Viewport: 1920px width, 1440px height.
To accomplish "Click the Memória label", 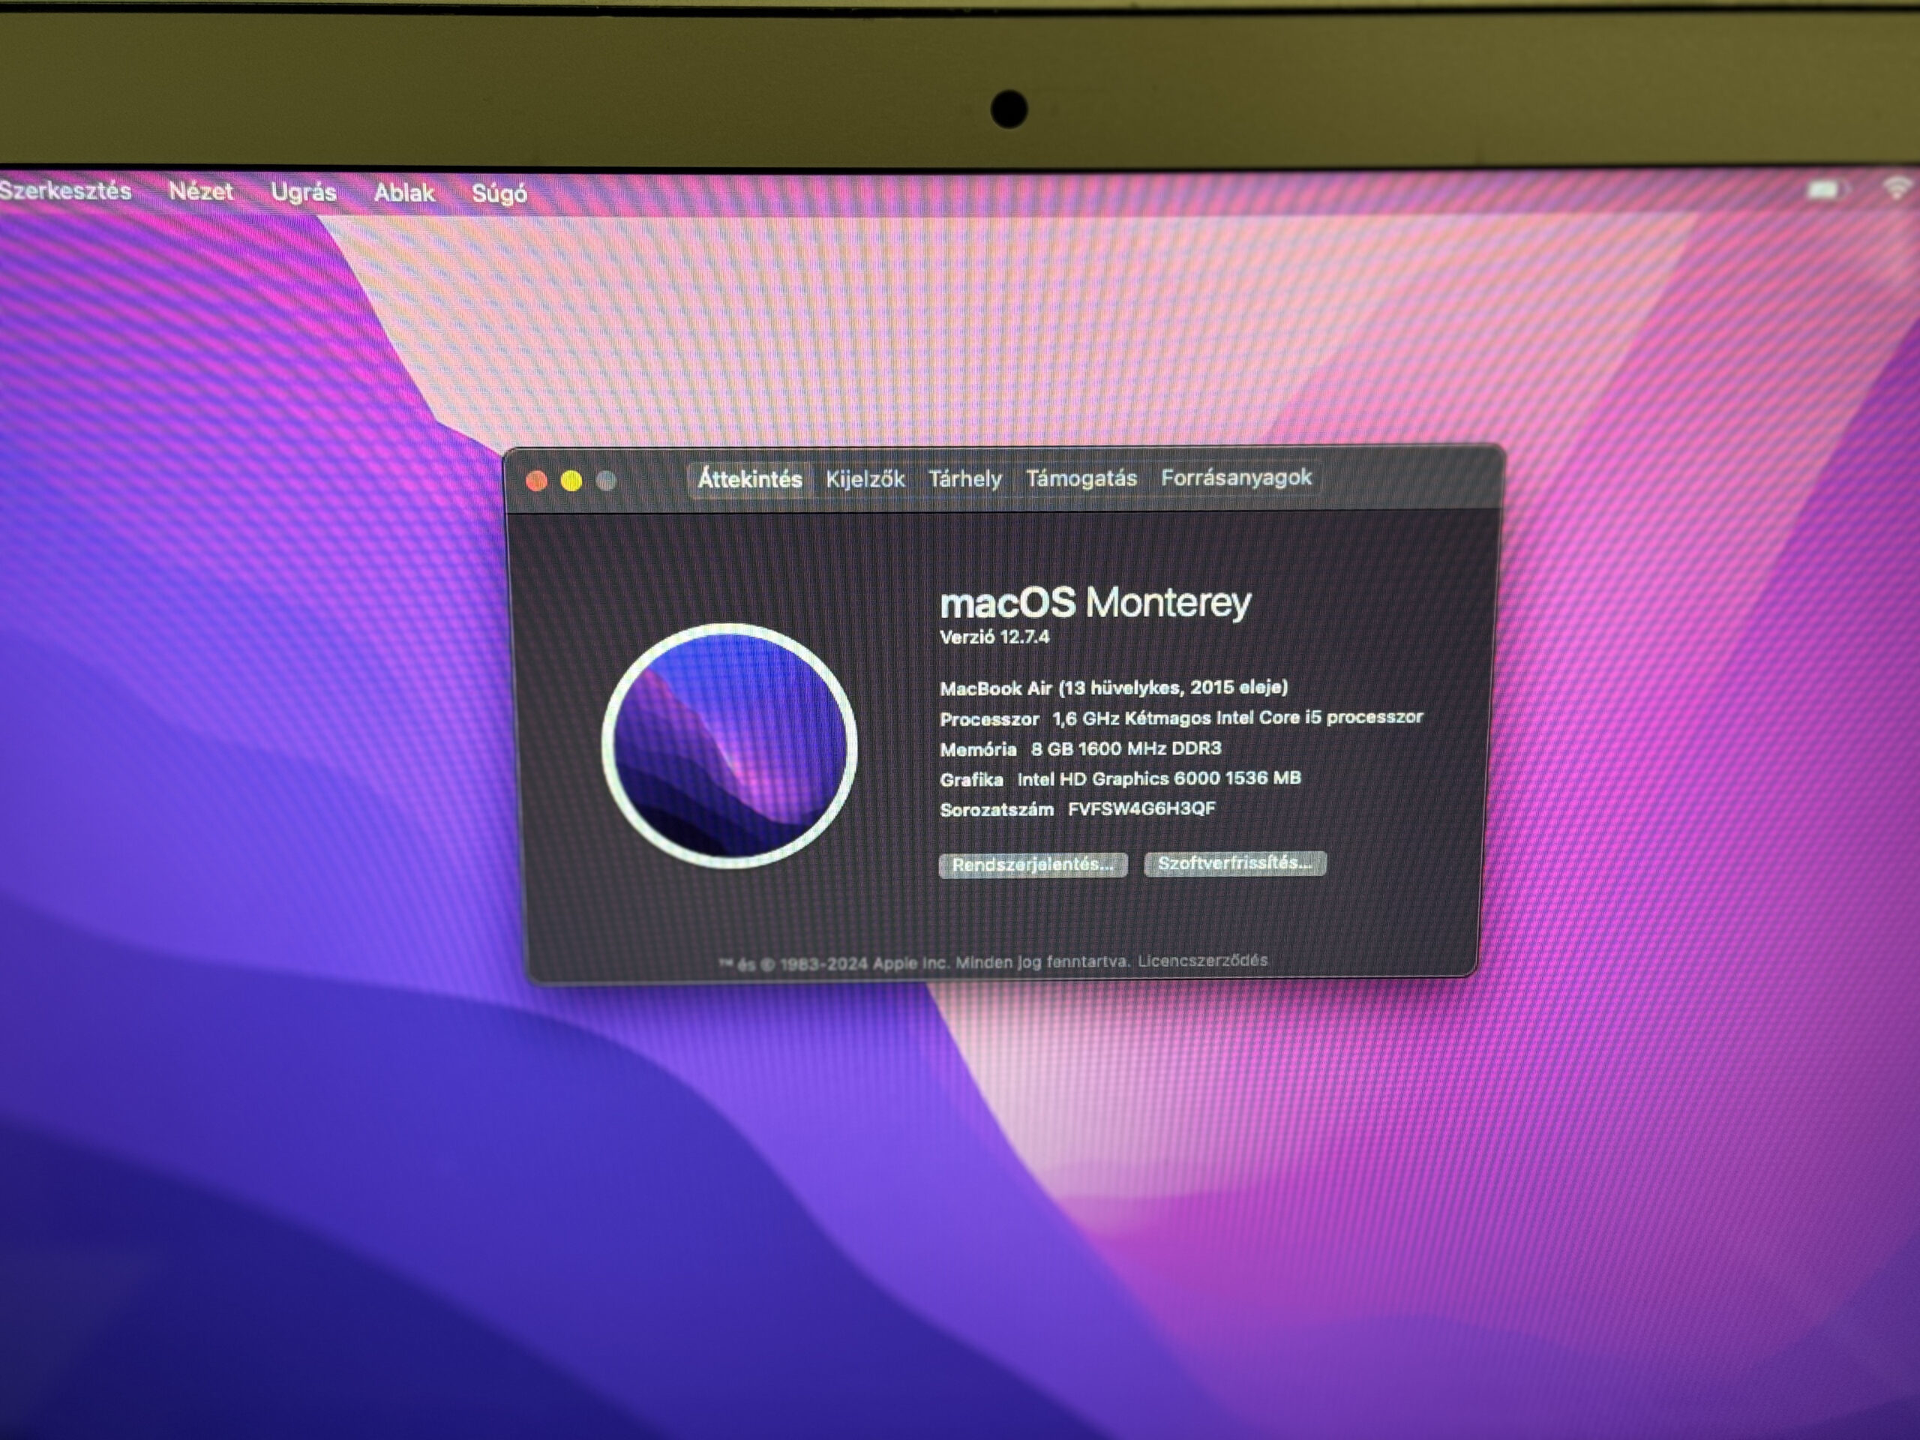I will coord(977,749).
